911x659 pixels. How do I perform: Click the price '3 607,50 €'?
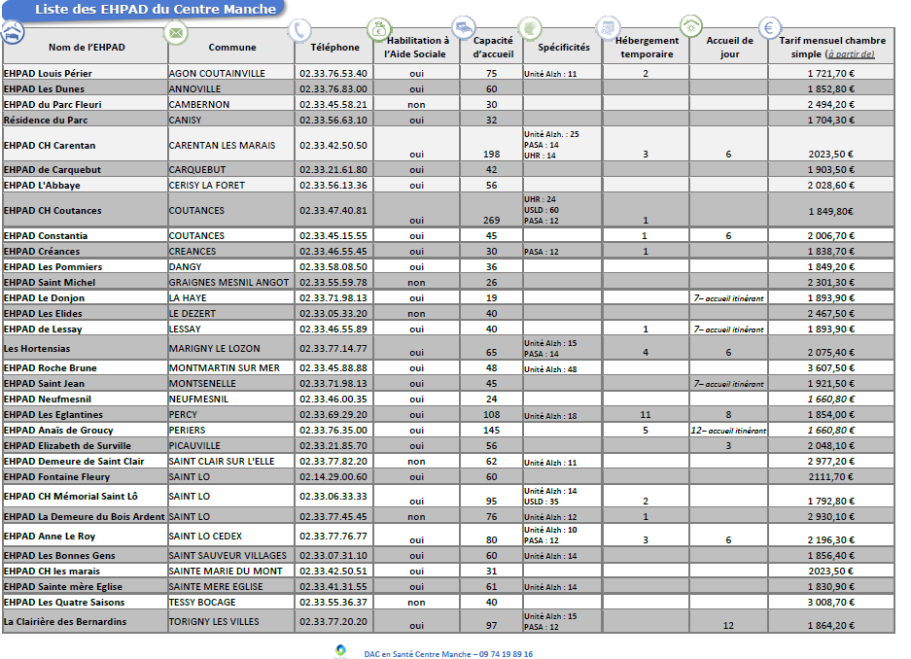[x=831, y=368]
